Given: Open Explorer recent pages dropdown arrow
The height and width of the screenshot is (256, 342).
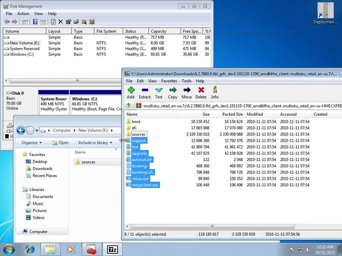Looking at the screenshot, I should point(37,131).
